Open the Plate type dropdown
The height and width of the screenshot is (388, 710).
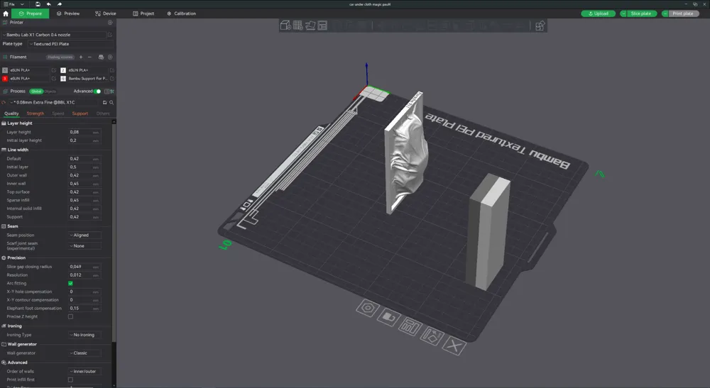(x=70, y=44)
